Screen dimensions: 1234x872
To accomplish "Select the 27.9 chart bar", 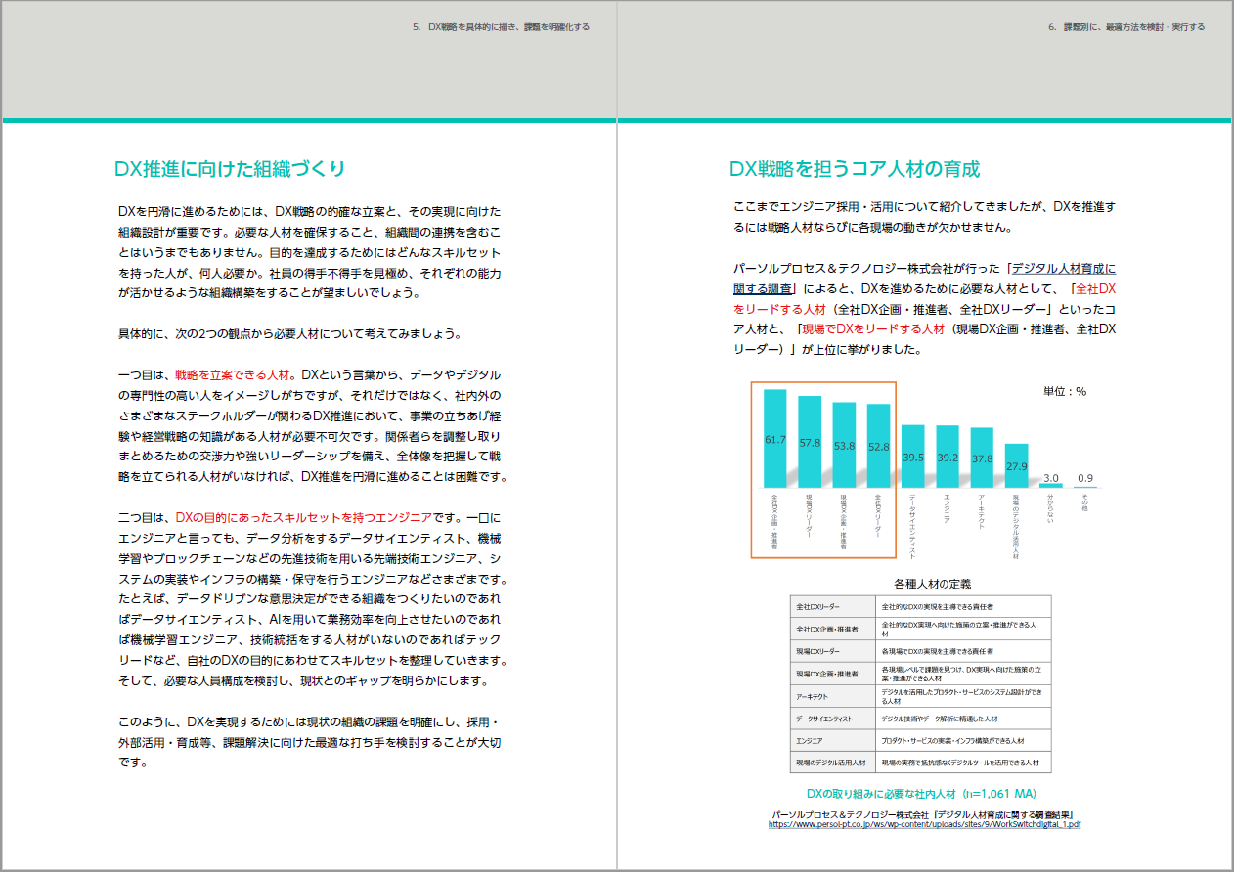I will tap(1016, 466).
